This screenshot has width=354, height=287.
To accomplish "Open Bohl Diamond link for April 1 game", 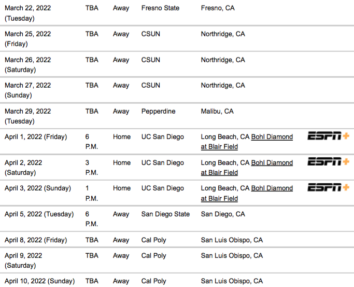I will [247, 142].
